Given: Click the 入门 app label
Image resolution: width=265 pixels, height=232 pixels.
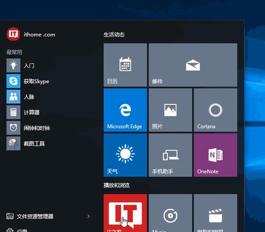Looking at the screenshot, I should tap(29, 66).
